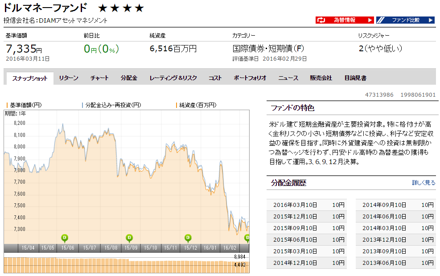View the 目論見書 tab
Image resolution: width=440 pixels, height=276 pixels.
(355, 78)
